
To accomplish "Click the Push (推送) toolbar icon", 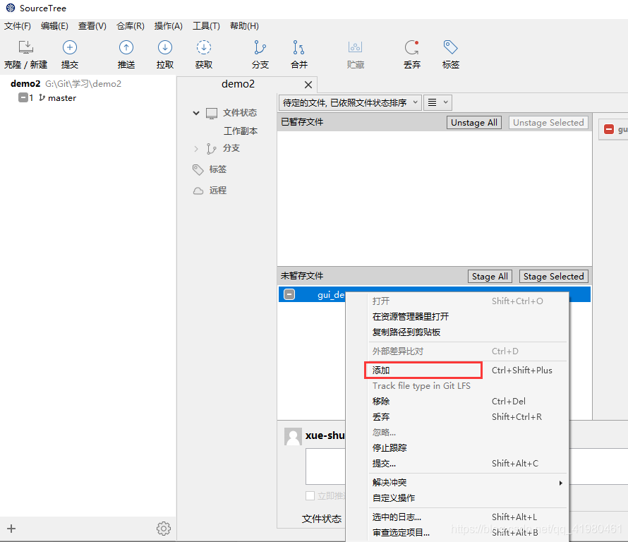I will 126,47.
